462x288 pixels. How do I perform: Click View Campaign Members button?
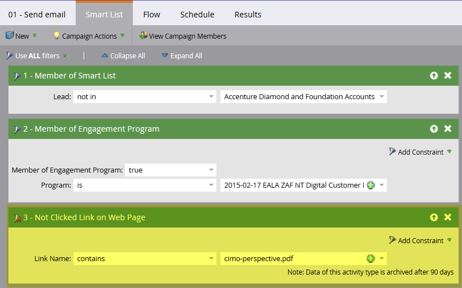[183, 36]
